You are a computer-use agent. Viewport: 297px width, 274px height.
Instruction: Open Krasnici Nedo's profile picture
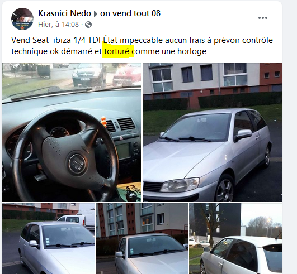pos(22,19)
